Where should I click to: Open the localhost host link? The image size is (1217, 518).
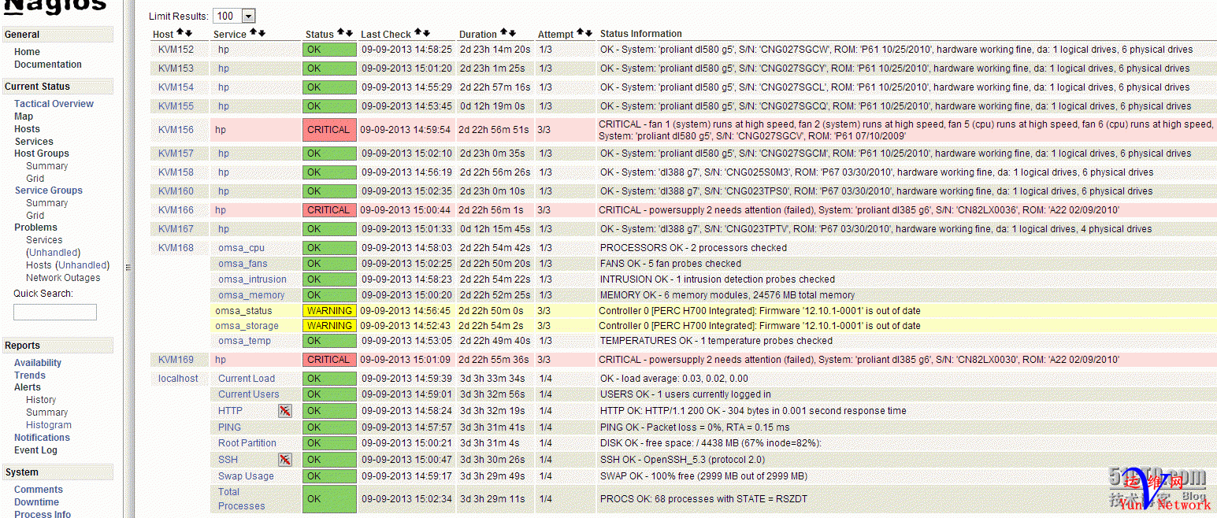(178, 379)
